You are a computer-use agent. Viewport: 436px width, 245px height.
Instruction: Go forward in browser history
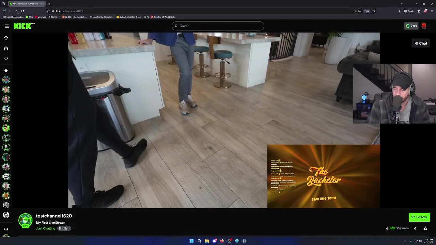(16, 11)
